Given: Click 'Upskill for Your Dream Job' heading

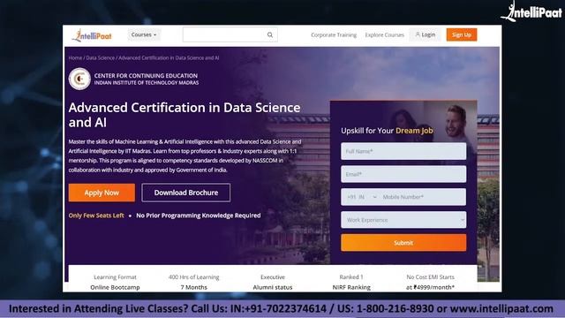Looking at the screenshot, I should coord(387,131).
